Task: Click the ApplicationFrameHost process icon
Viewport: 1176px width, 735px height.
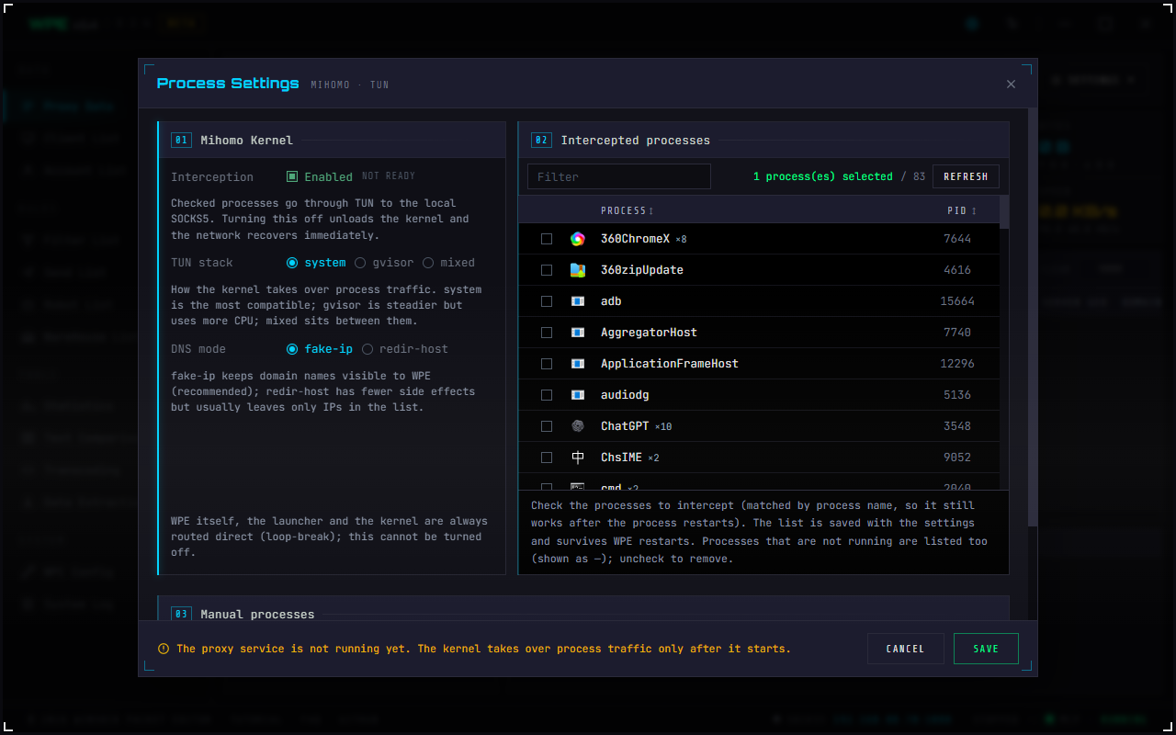Action: 577,364
